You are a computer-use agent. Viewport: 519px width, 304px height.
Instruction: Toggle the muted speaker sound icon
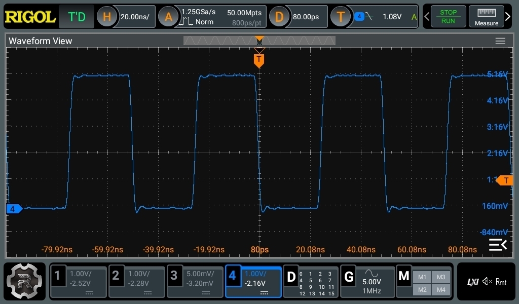pyautogui.click(x=487, y=282)
